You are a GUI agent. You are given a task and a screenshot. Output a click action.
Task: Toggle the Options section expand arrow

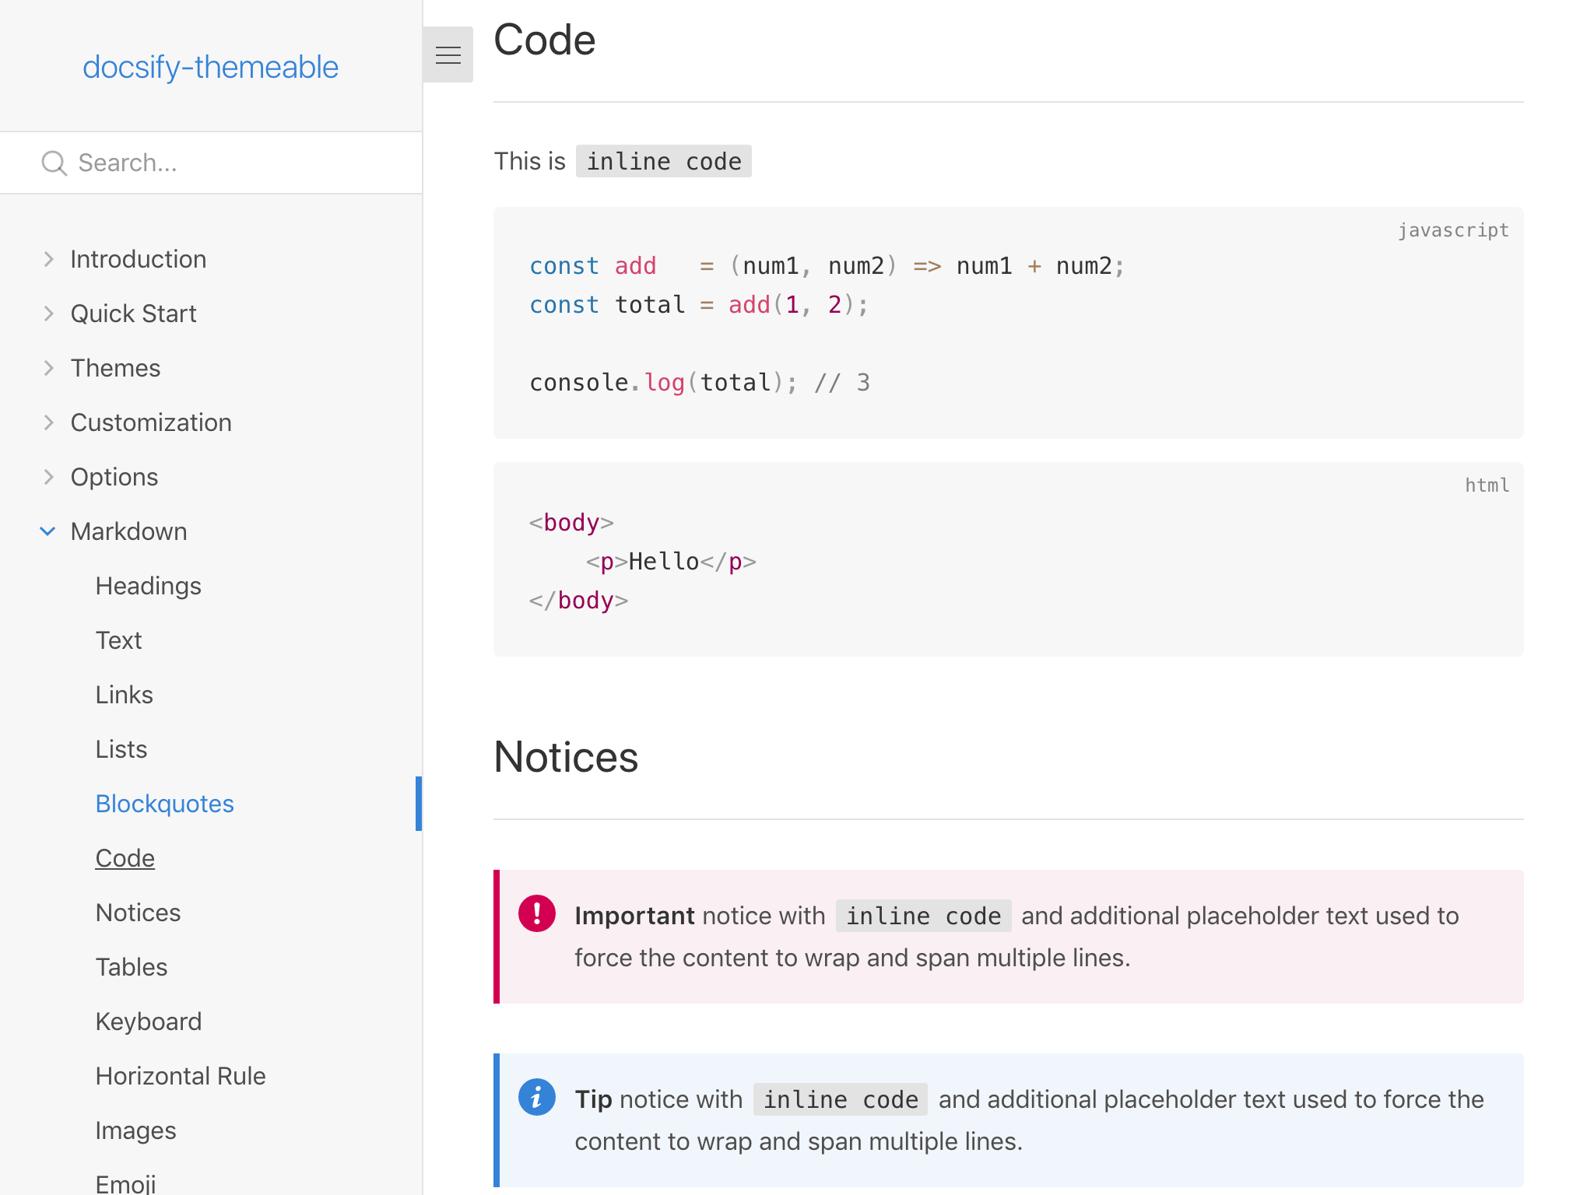tap(47, 477)
